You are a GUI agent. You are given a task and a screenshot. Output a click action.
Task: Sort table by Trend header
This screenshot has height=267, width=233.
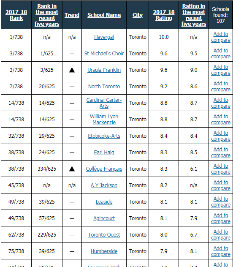72,15
